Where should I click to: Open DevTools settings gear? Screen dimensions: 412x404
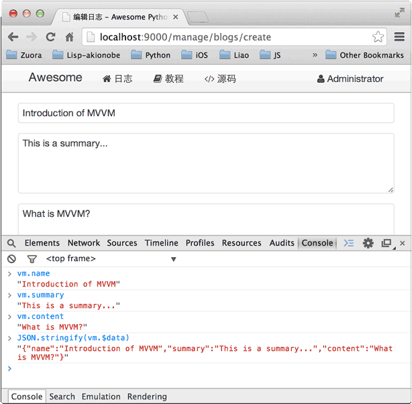click(x=368, y=243)
